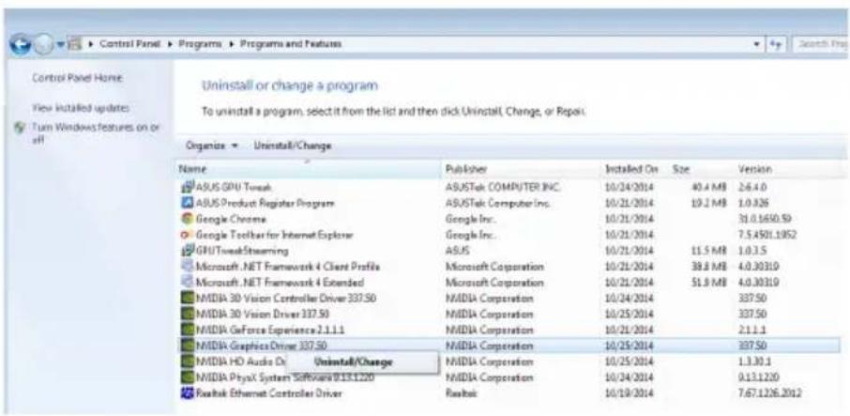Select Microsoft .NET Framework 4 Client Profile
850x416 pixels.
tap(287, 267)
